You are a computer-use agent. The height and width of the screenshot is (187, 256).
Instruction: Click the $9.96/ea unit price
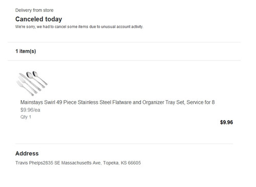(x=30, y=110)
